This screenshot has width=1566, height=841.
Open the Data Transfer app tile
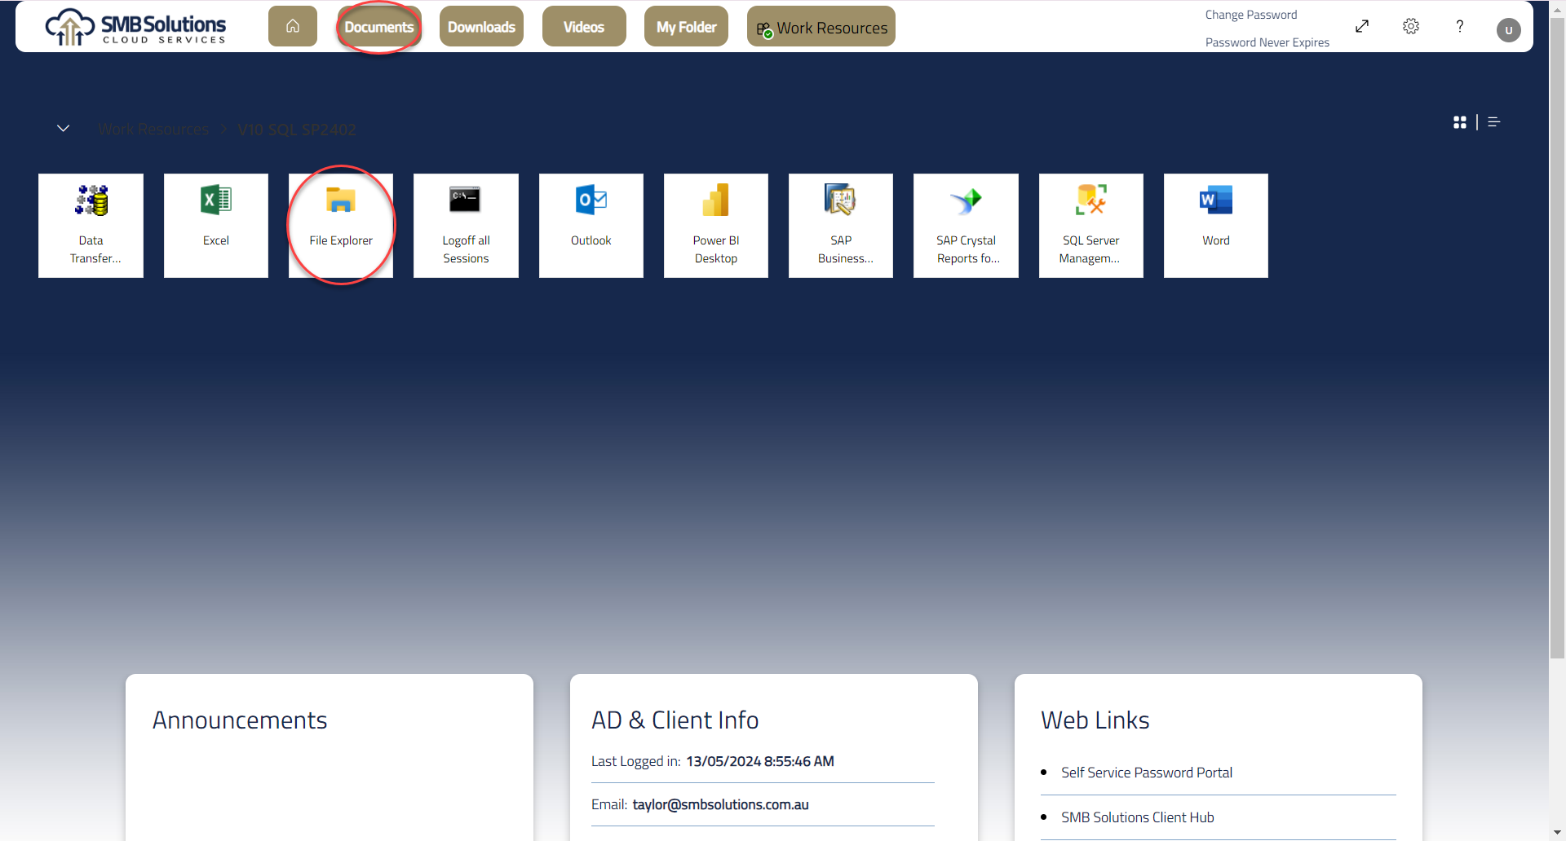point(91,226)
